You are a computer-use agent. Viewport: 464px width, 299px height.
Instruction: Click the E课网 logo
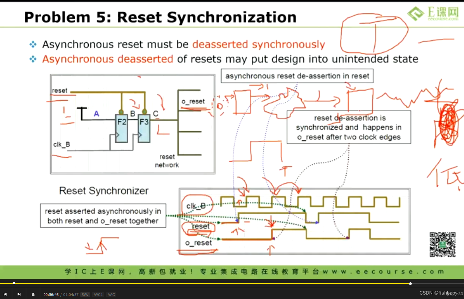(433, 14)
